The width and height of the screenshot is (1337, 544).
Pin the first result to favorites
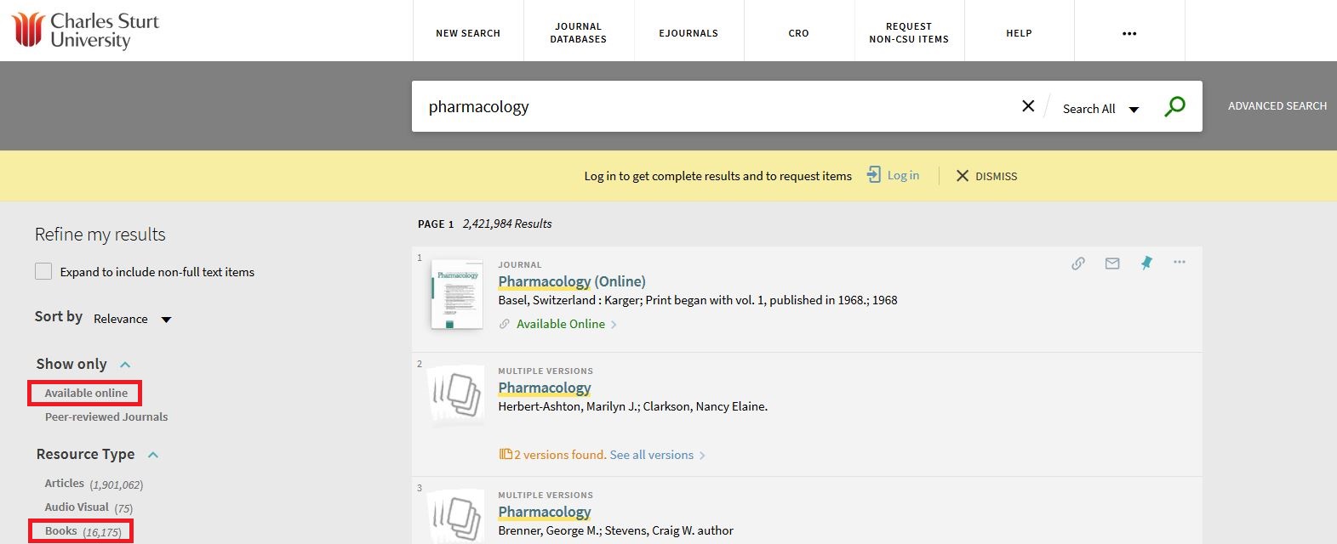point(1146,263)
